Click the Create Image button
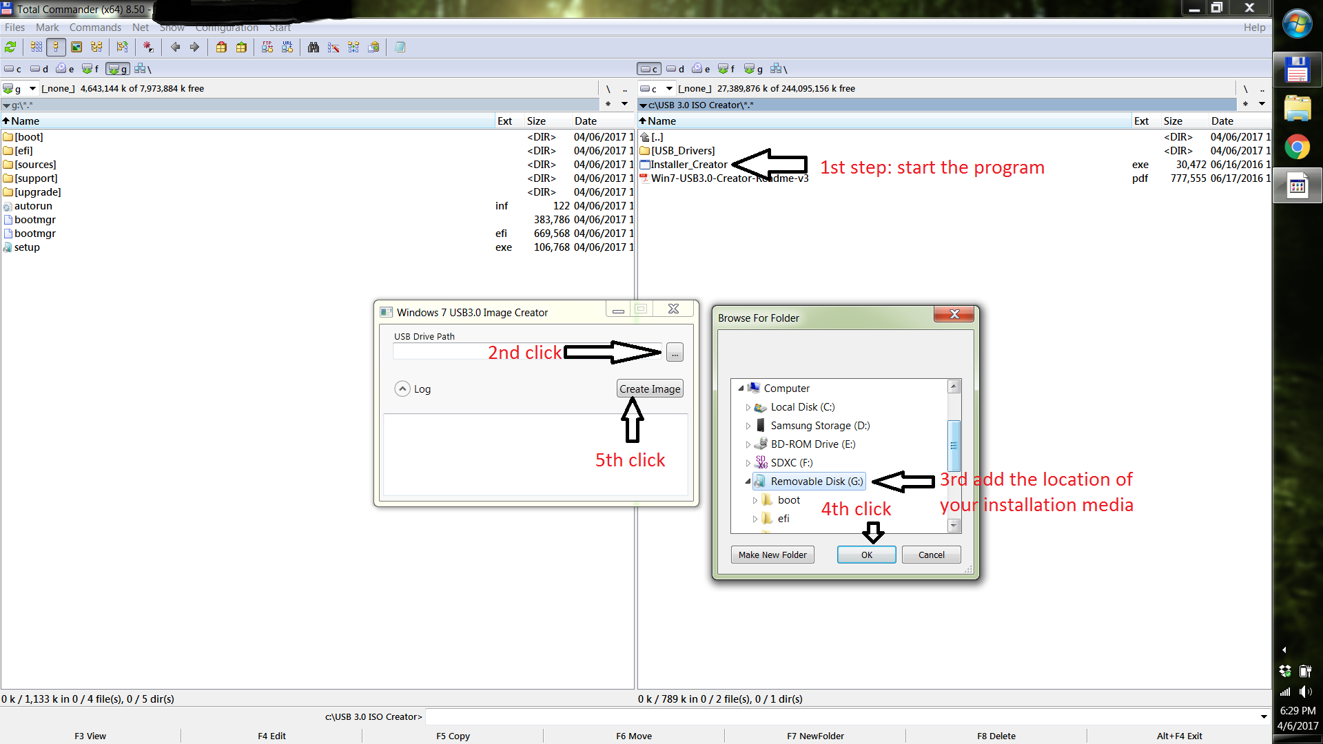The height and width of the screenshot is (744, 1323). click(x=650, y=389)
